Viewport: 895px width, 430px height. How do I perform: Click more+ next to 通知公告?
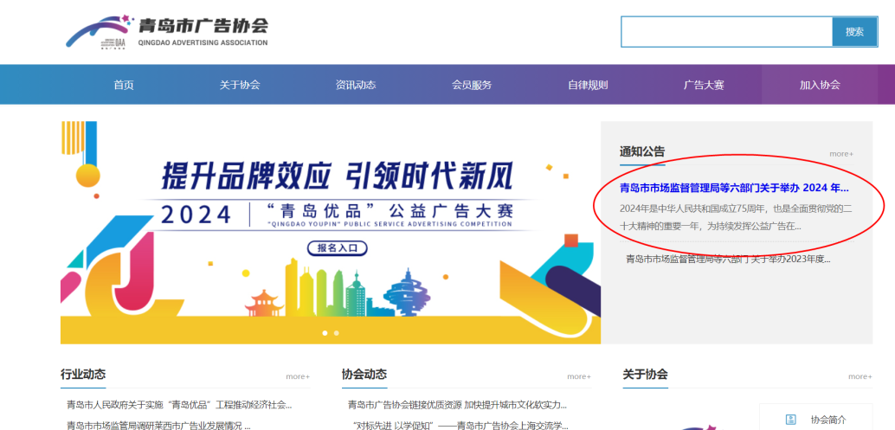tap(841, 154)
